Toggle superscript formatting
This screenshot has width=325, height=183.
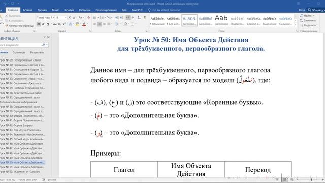pos(64,24)
